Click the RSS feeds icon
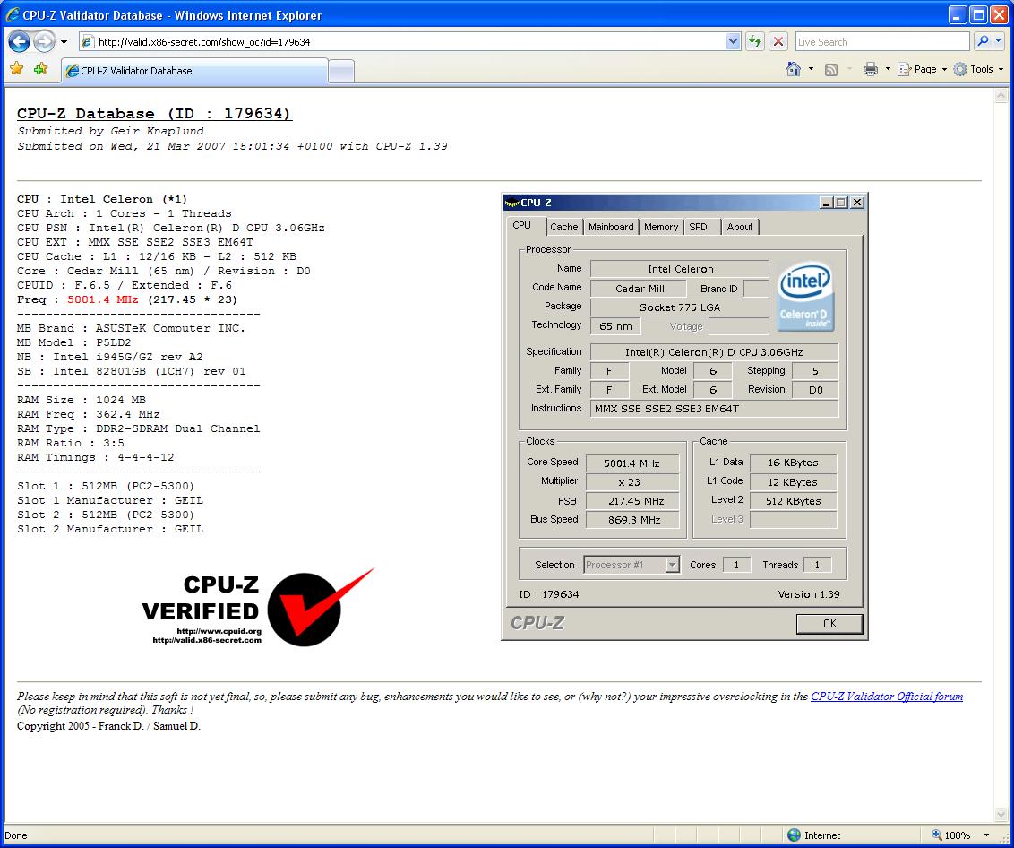The height and width of the screenshot is (848, 1014). (831, 70)
